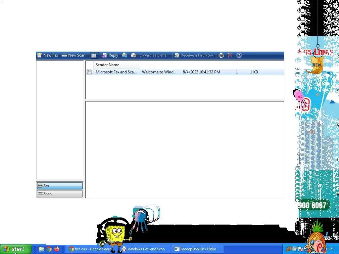Click the red X delete icon
Screen dimensions: 339x254
(230, 55)
